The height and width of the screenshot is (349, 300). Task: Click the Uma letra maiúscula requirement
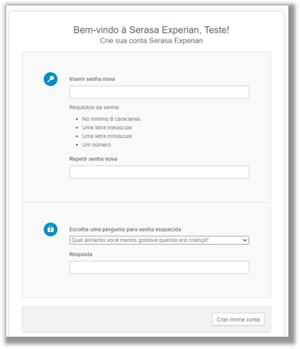[107, 128]
